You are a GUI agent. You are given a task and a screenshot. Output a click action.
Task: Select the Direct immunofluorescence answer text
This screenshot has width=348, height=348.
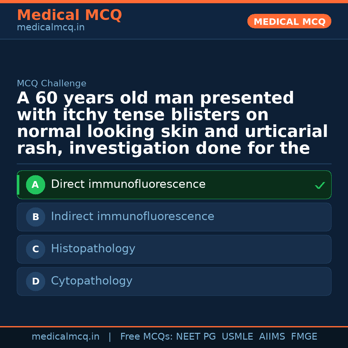pyautogui.click(x=128, y=184)
